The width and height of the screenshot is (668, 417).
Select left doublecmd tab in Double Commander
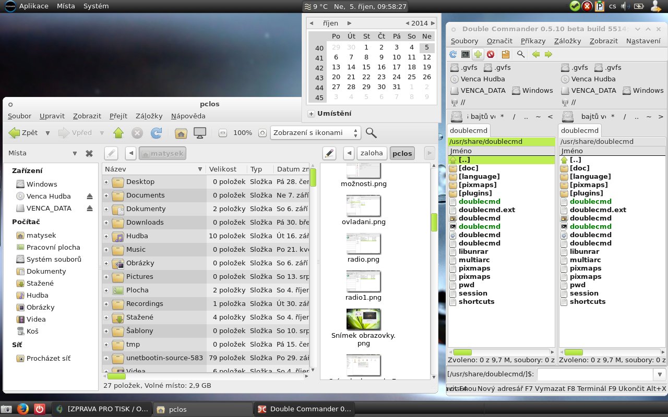[469, 130]
